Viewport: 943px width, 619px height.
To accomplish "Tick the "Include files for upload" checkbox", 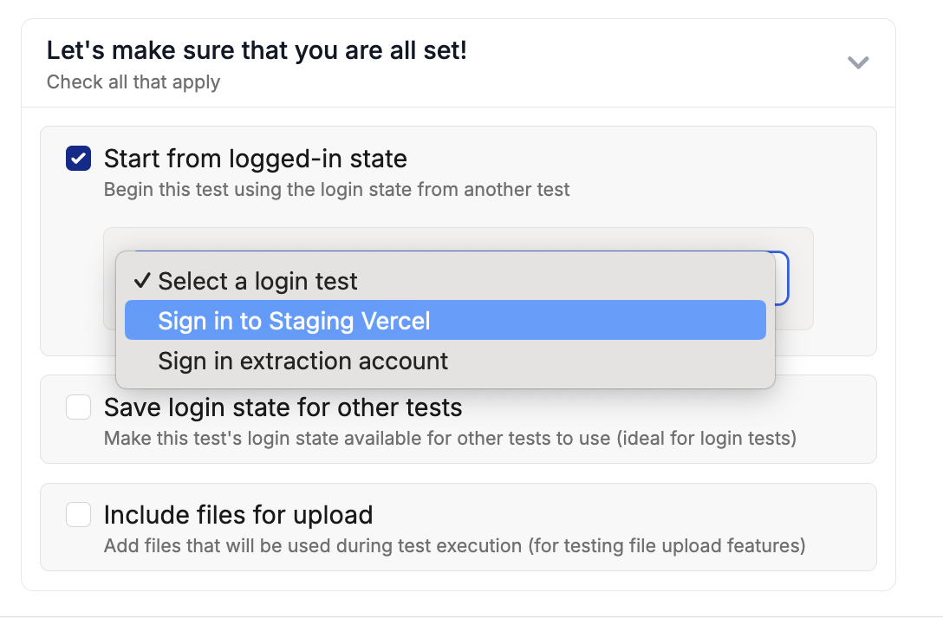I will tap(79, 515).
